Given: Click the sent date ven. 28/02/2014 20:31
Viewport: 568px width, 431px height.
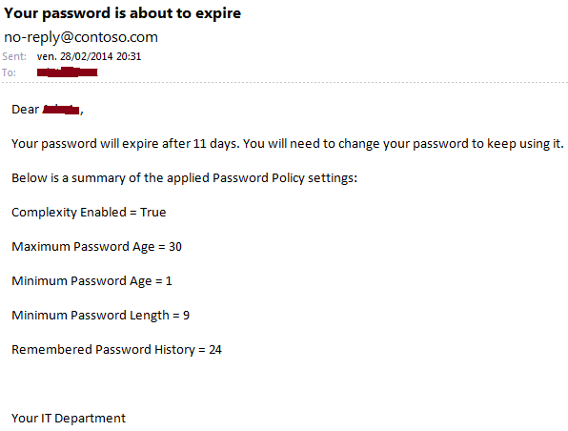Looking at the screenshot, I should pyautogui.click(x=89, y=56).
